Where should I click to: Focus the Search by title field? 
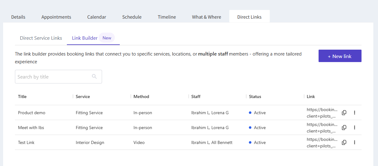point(53,77)
